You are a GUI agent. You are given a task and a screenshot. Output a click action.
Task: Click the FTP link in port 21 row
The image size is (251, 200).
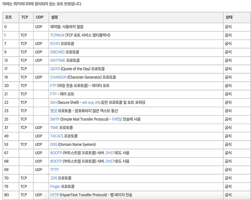(53, 94)
